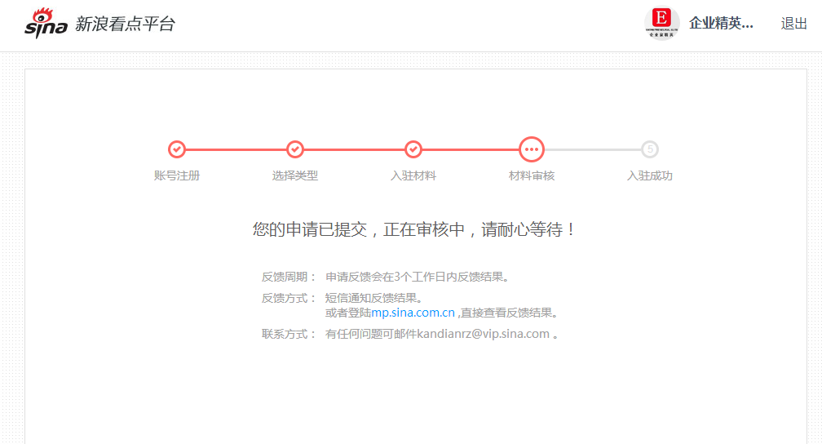822x444 pixels.
Task: Click the 申请反馈会在3个工作日内反馈结果 text
Action: click(x=418, y=277)
